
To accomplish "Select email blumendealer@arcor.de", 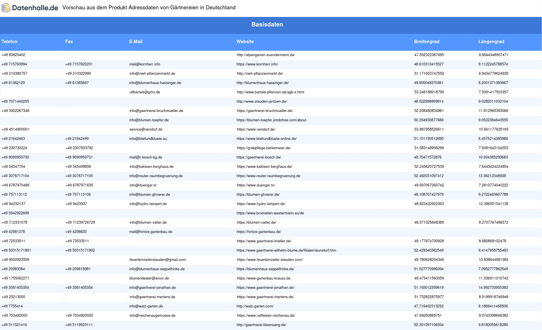I will click(149, 278).
